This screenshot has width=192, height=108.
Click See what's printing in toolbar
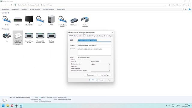pos(34,9)
